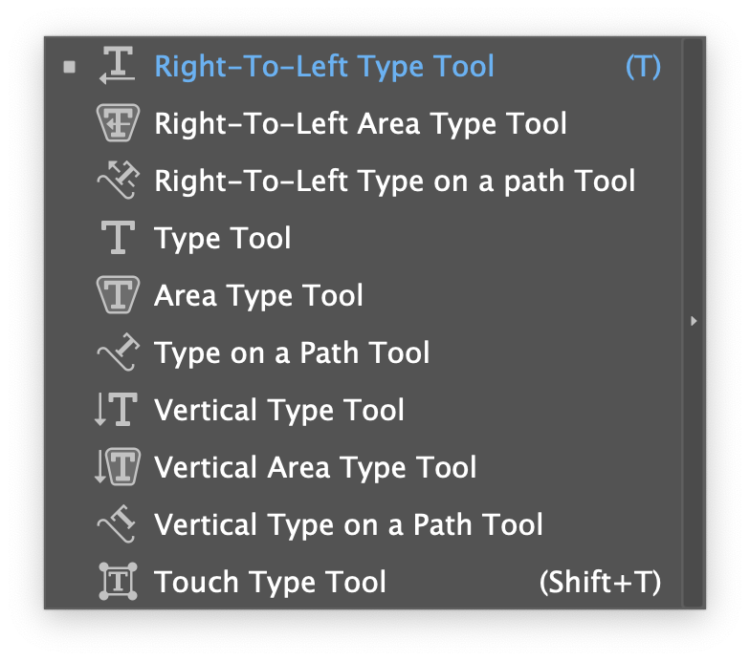750x661 pixels.
Task: Choose Vertical Type Tool menu label
Action: [x=278, y=410]
